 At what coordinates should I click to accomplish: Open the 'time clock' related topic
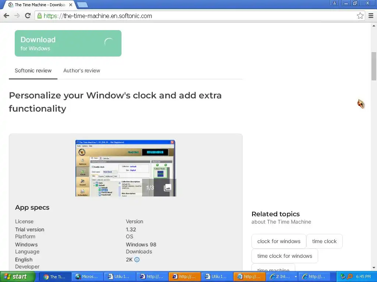click(324, 242)
